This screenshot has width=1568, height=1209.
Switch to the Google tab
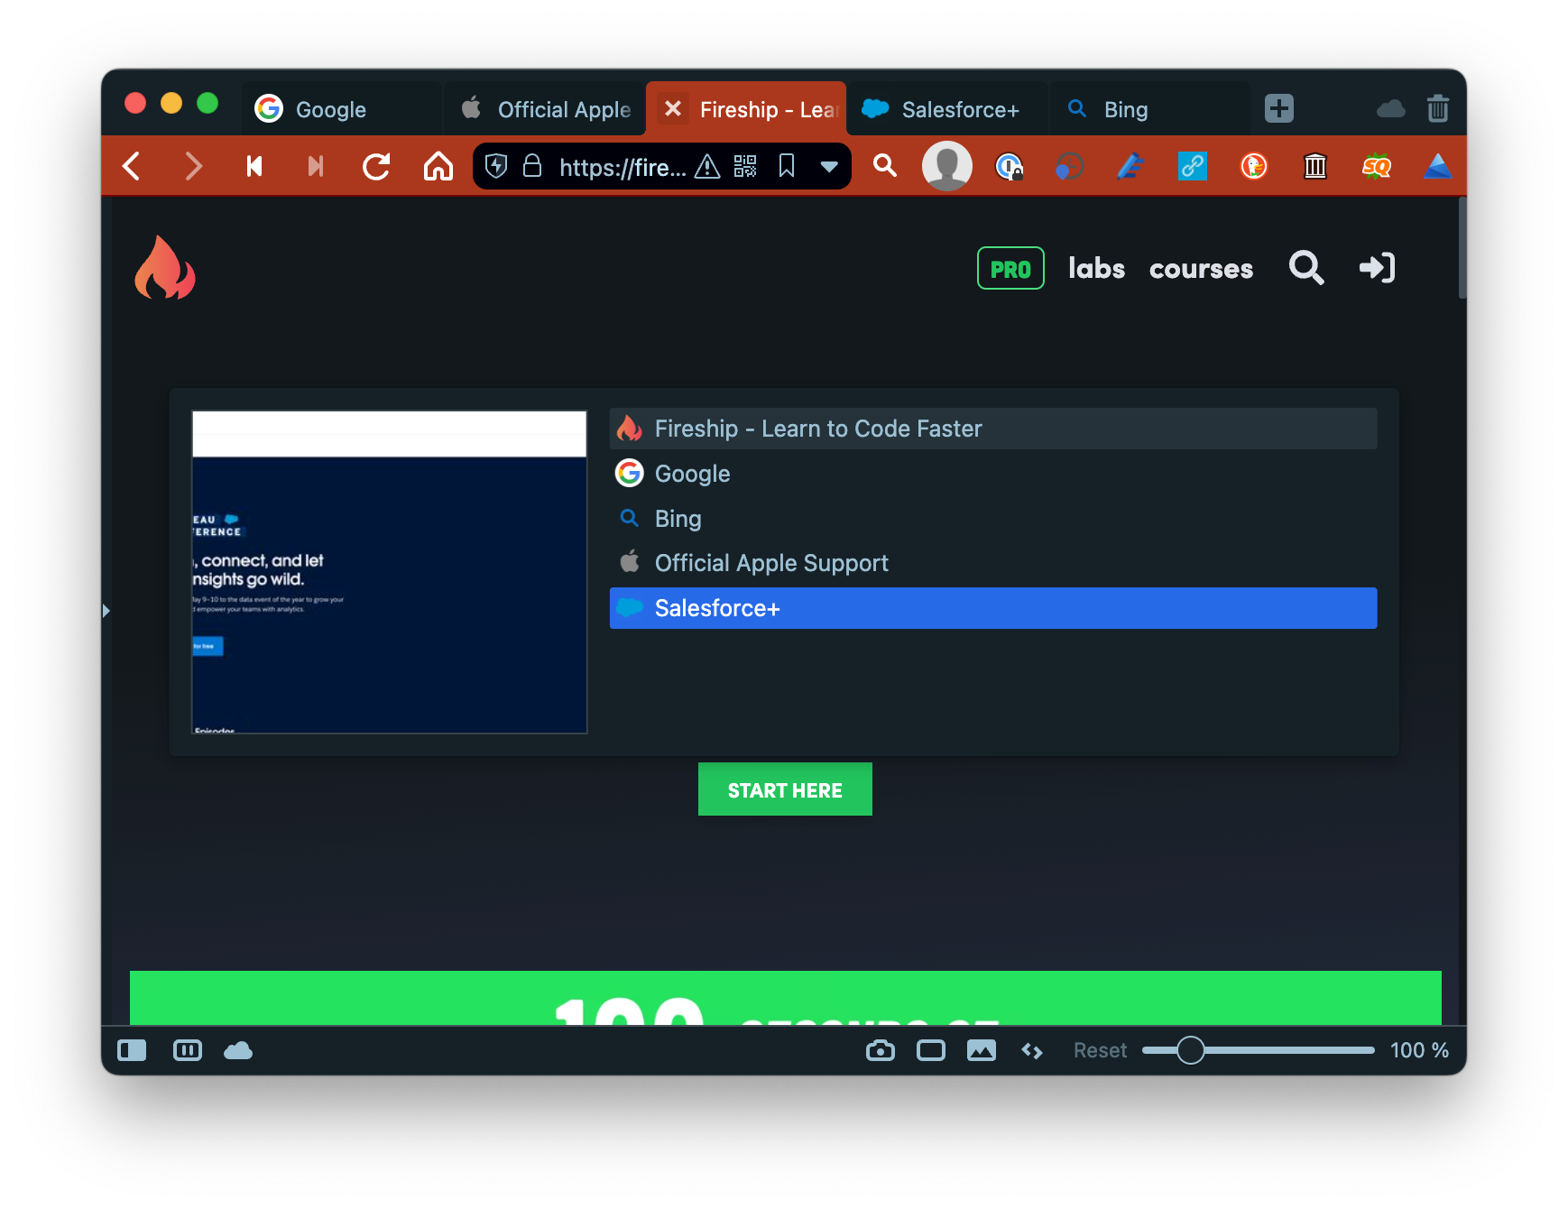click(x=342, y=109)
